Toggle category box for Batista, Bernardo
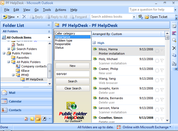The height and width of the screenshot is (131, 178). point(157,100)
